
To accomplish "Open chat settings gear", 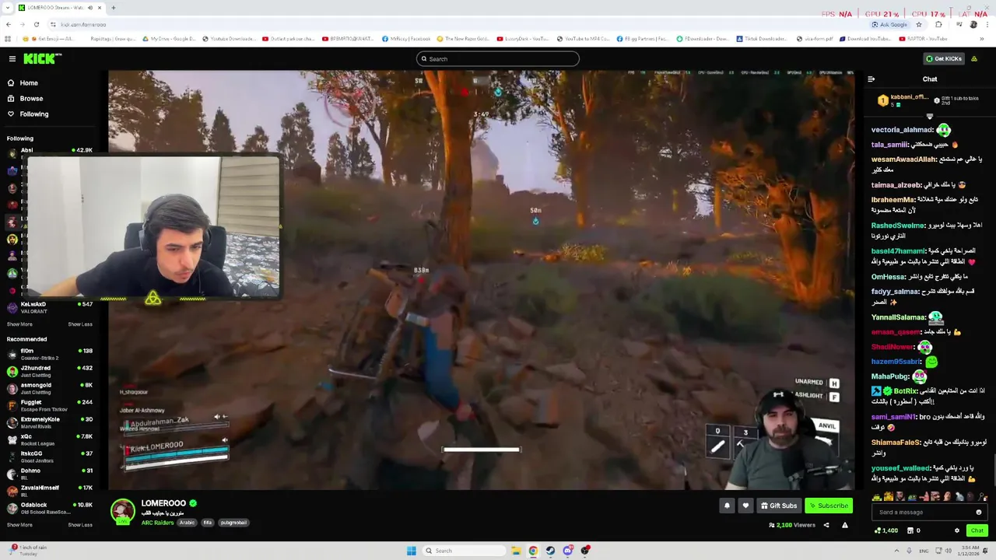I will (957, 530).
